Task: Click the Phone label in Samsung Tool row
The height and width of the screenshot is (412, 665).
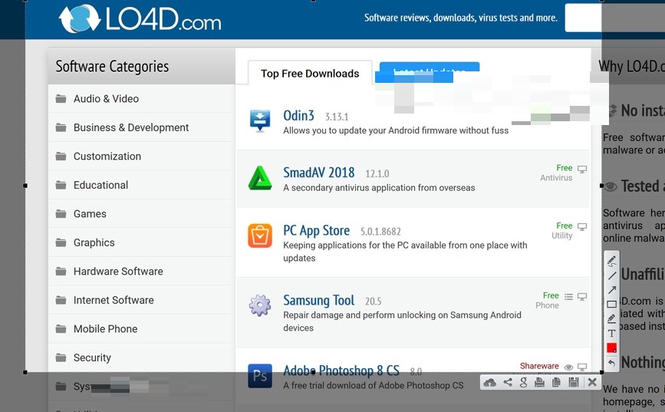Action: 547,305
